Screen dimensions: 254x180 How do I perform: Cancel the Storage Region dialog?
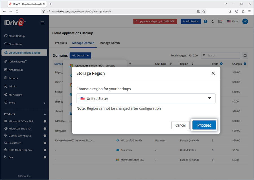click(180, 125)
